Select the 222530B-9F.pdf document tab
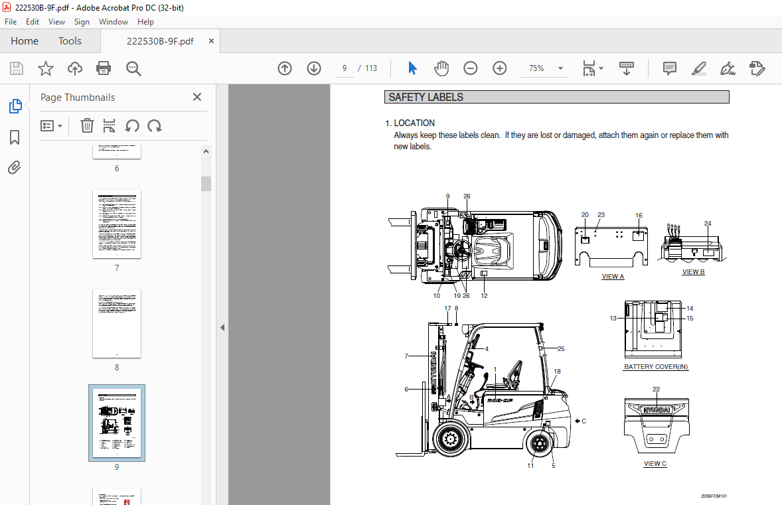This screenshot has width=782, height=505. point(160,41)
